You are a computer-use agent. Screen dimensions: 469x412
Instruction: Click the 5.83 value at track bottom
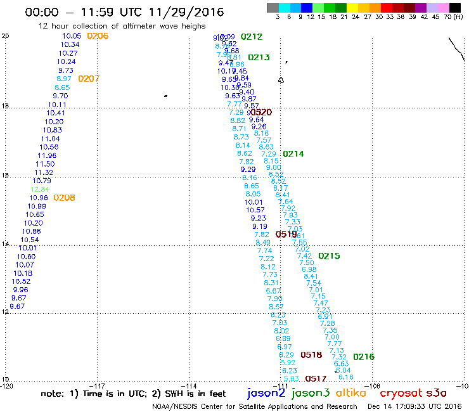[292, 378]
